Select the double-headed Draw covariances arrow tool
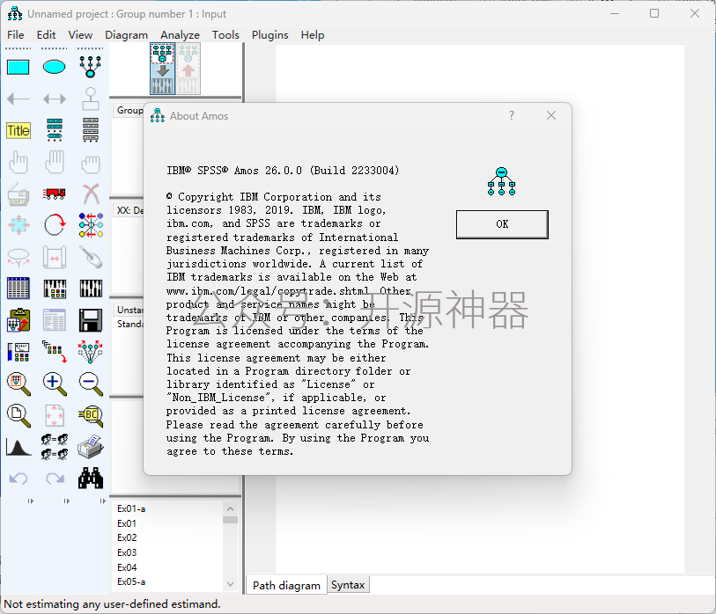Viewport: 716px width, 614px height. coord(55,99)
